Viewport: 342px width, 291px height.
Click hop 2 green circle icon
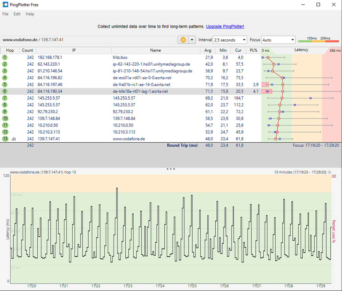click(5, 64)
